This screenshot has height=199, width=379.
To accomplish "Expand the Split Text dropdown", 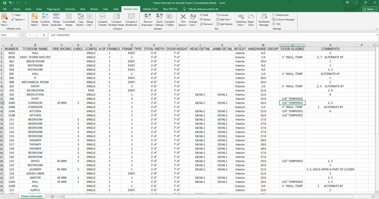I will (224, 20).
